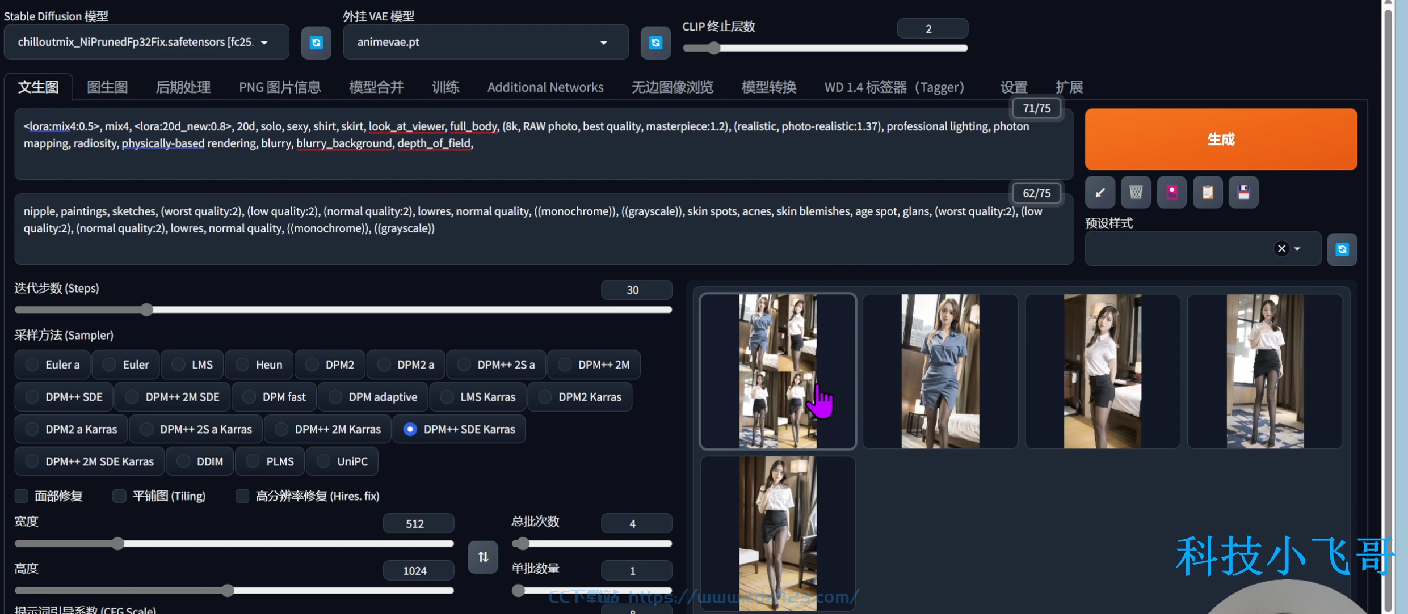
Task: Select the DPM++ 2M Karras sampler
Action: coord(328,429)
